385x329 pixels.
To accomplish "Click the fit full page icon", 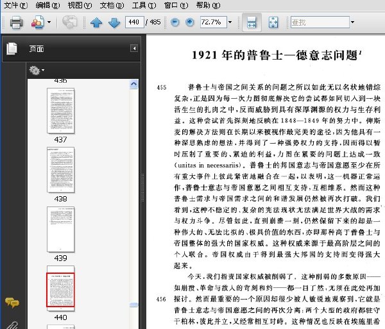I will point(273,22).
